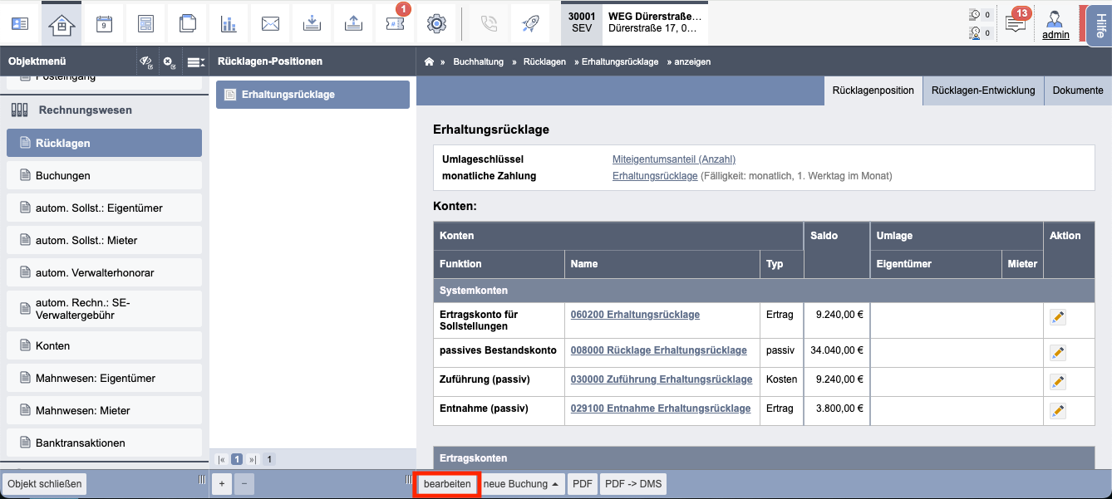This screenshot has height=499, width=1112.
Task: Open autom. Sollst.: Eigentümer menu item
Action: 104,208
